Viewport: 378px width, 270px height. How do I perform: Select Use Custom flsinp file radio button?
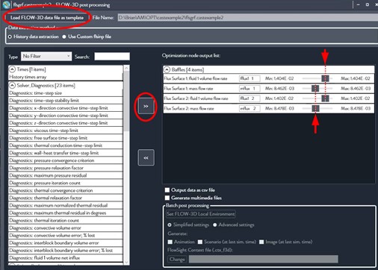[64, 37]
